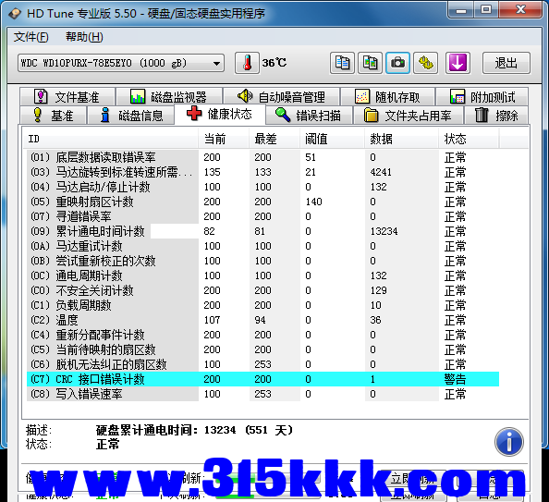The width and height of the screenshot is (549, 502).
Task: Open the options gear icon
Action: point(425,63)
